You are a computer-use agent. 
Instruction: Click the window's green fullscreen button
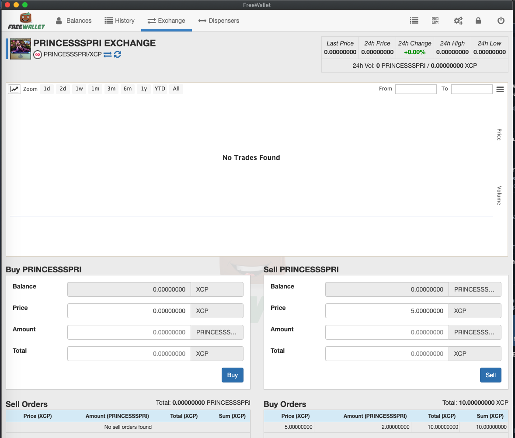[x=24, y=5]
